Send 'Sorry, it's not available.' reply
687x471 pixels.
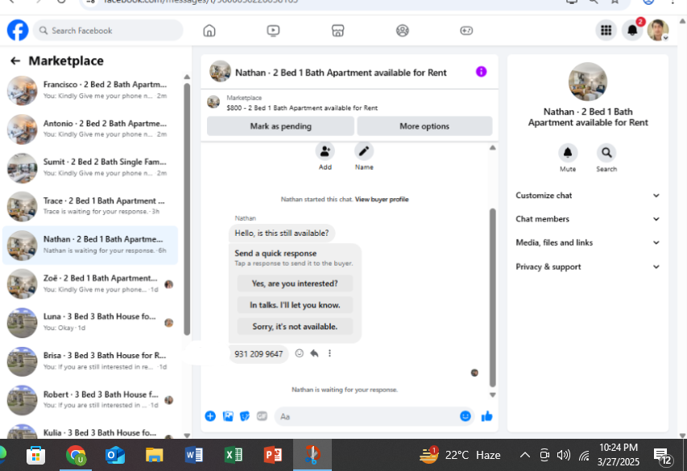tap(295, 326)
